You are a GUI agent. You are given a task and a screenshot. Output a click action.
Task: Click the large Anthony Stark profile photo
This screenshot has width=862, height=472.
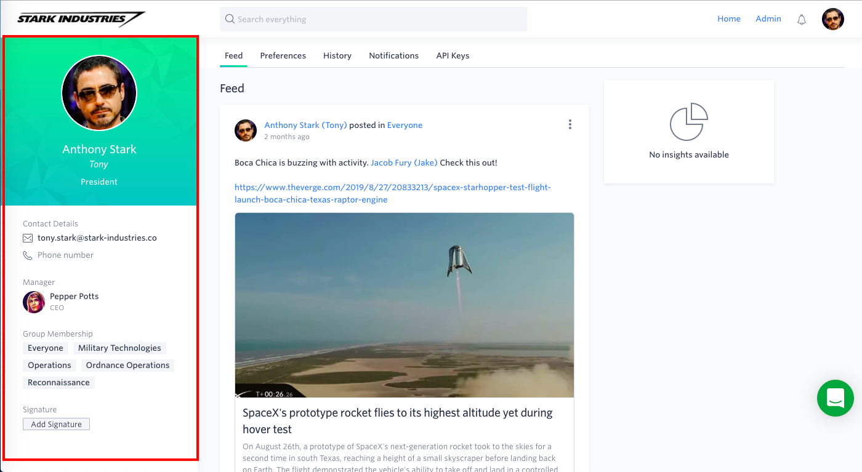coord(99,93)
